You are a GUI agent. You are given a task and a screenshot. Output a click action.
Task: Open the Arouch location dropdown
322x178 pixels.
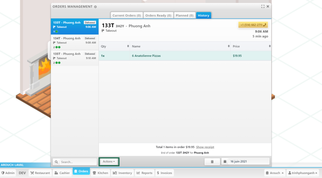click(x=275, y=173)
